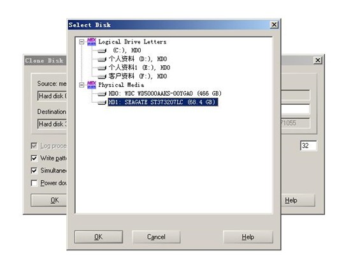
Task: Choose the 客户资料 (F:), HD0 drive
Action: (x=138, y=76)
